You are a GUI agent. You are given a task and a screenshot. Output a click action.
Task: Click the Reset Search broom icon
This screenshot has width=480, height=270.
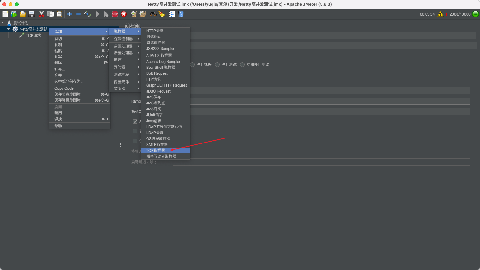click(162, 14)
